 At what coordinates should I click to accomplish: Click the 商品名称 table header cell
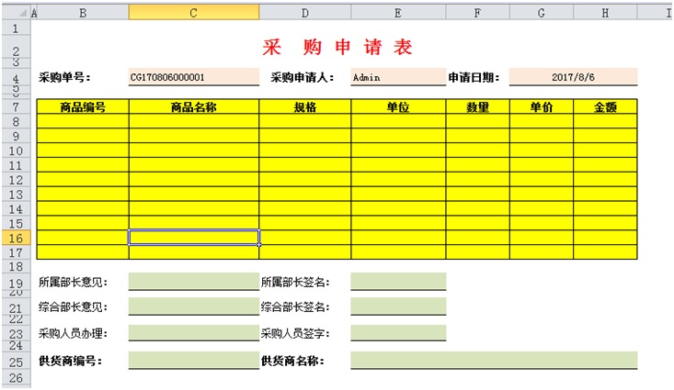193,107
